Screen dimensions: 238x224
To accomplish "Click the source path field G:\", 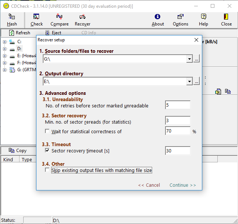I will pos(115,59).
